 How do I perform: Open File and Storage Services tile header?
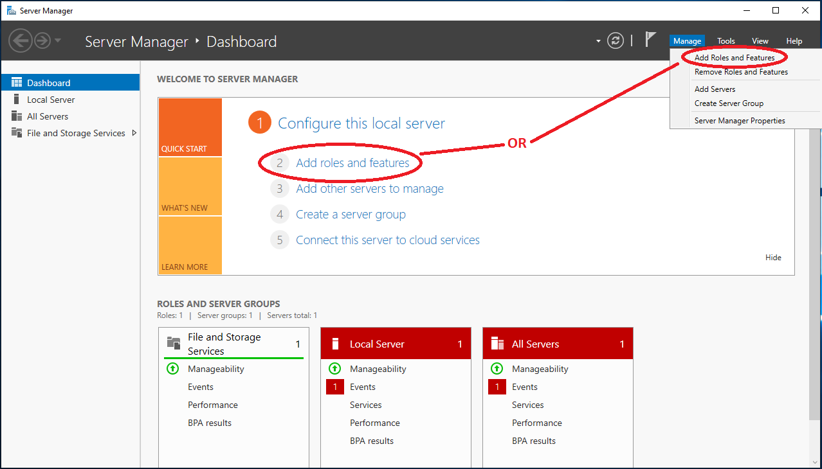click(x=233, y=344)
